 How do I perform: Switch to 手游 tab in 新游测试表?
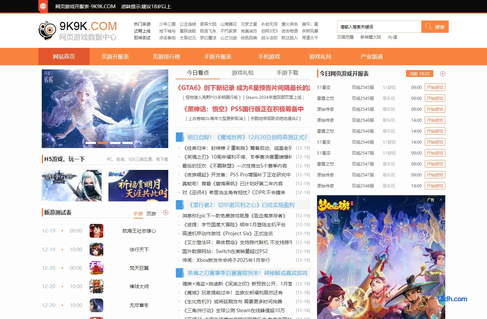(138, 214)
